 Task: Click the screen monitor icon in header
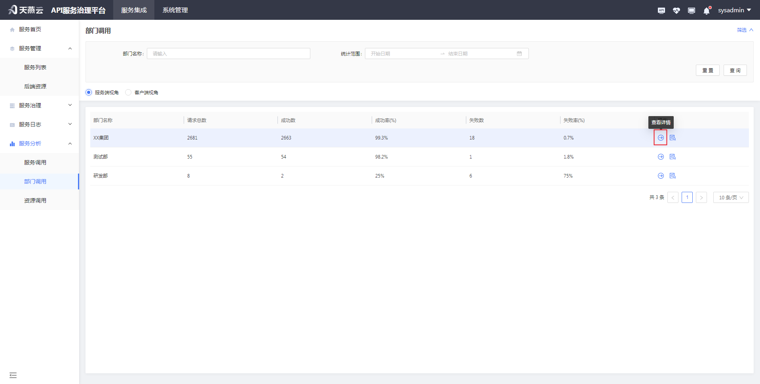coord(692,11)
